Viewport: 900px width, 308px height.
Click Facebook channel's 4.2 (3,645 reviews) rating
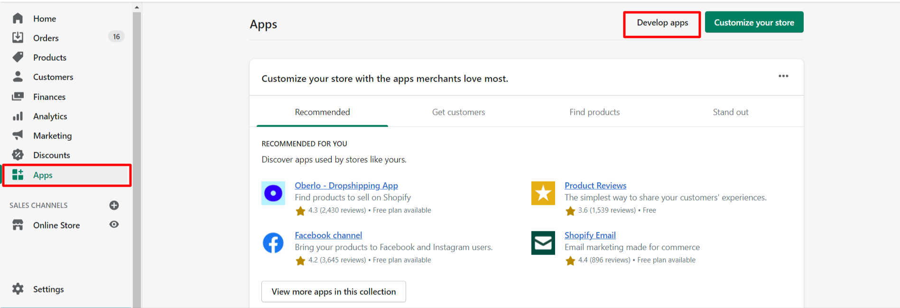tap(337, 260)
